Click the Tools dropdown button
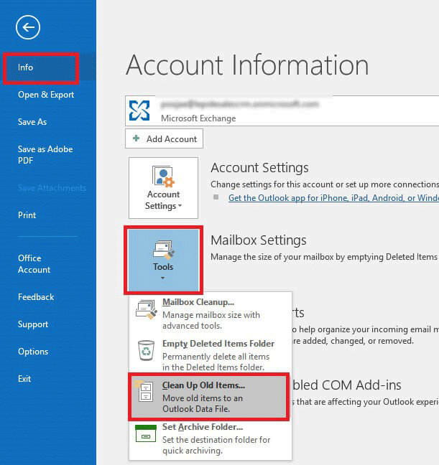Screen dimensions: 439x465 tap(163, 260)
